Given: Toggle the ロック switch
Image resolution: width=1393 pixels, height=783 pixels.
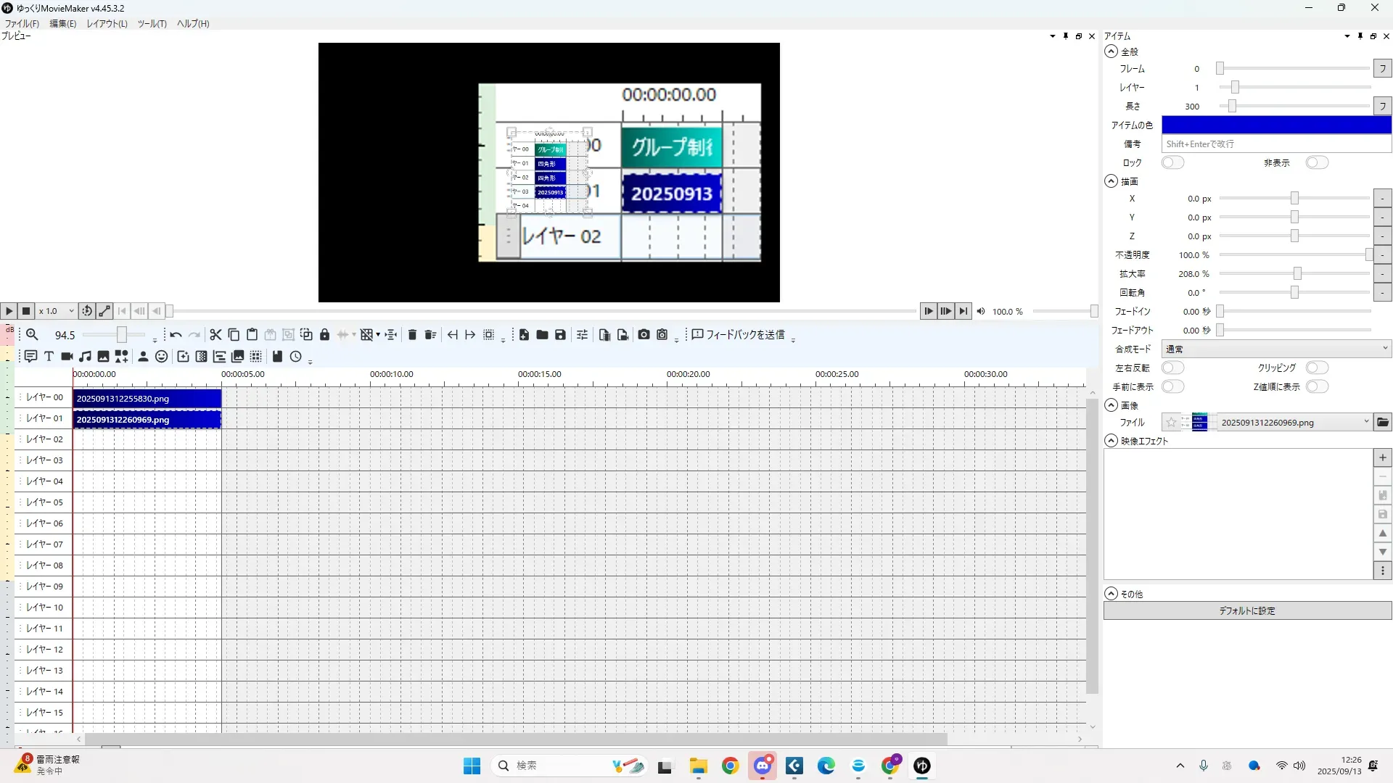Looking at the screenshot, I should point(1172,163).
